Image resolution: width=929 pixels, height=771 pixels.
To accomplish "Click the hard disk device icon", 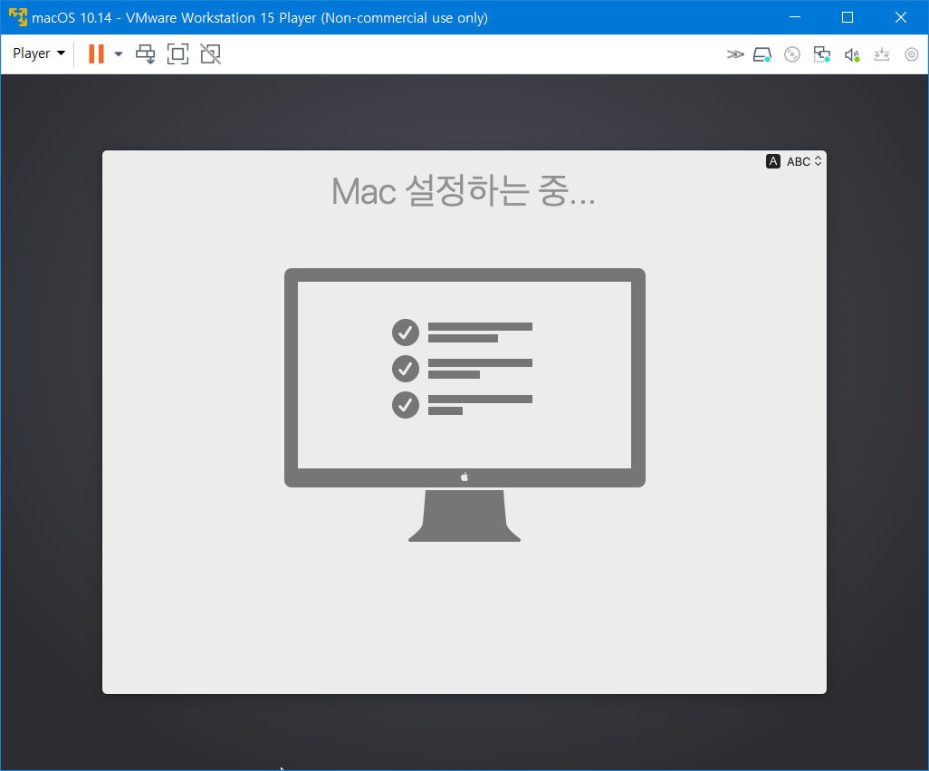I will click(762, 54).
